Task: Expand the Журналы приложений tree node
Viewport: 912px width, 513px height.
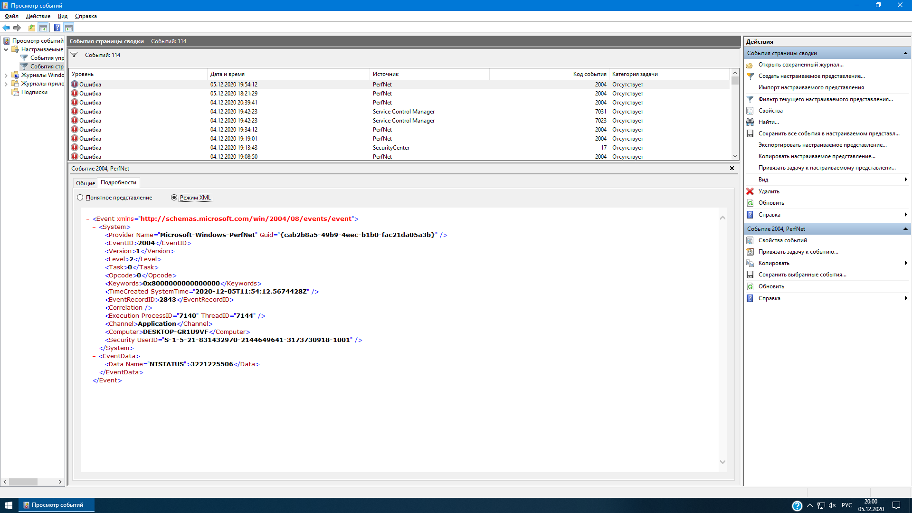Action: tap(6, 84)
